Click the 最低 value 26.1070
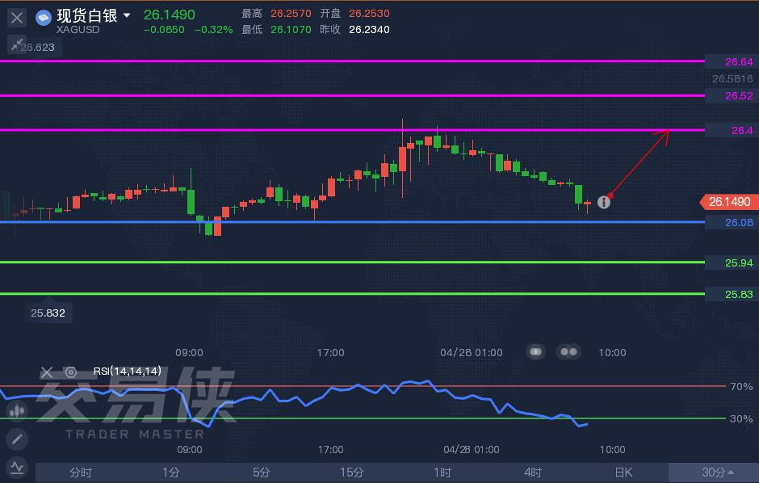The height and width of the screenshot is (483, 759). click(x=291, y=30)
